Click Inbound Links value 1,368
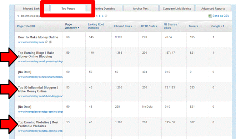The width and height of the screenshot is (236, 139). (119, 53)
